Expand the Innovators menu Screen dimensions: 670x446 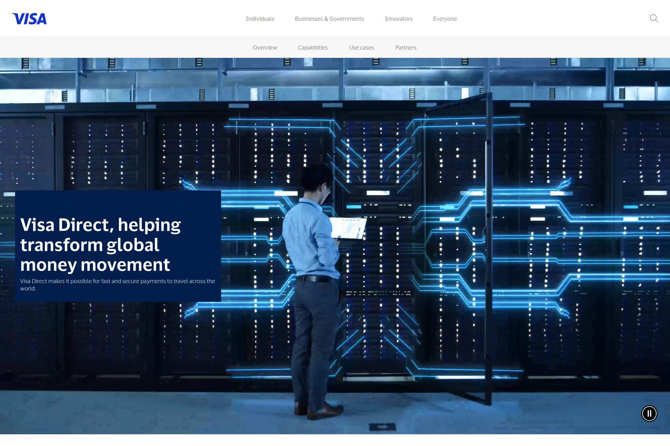398,19
